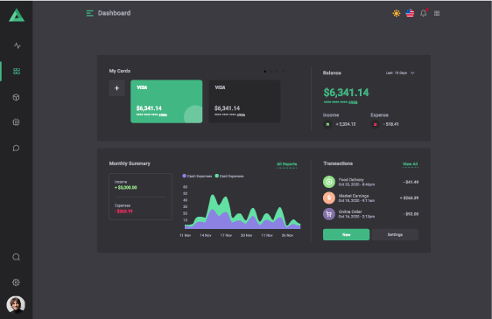Open the cube icon in sidebar
The height and width of the screenshot is (319, 492).
[x=16, y=97]
